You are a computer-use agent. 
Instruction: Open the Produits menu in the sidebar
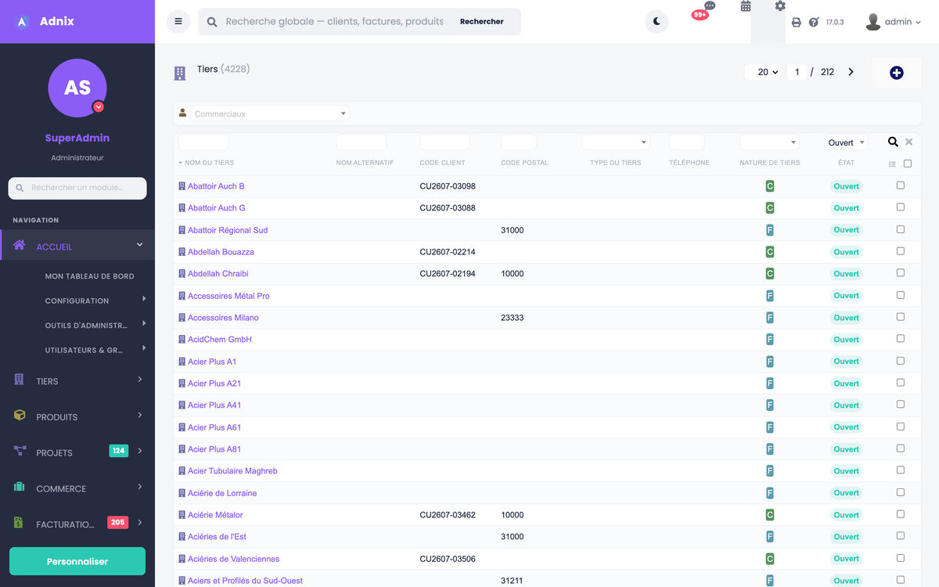(77, 416)
